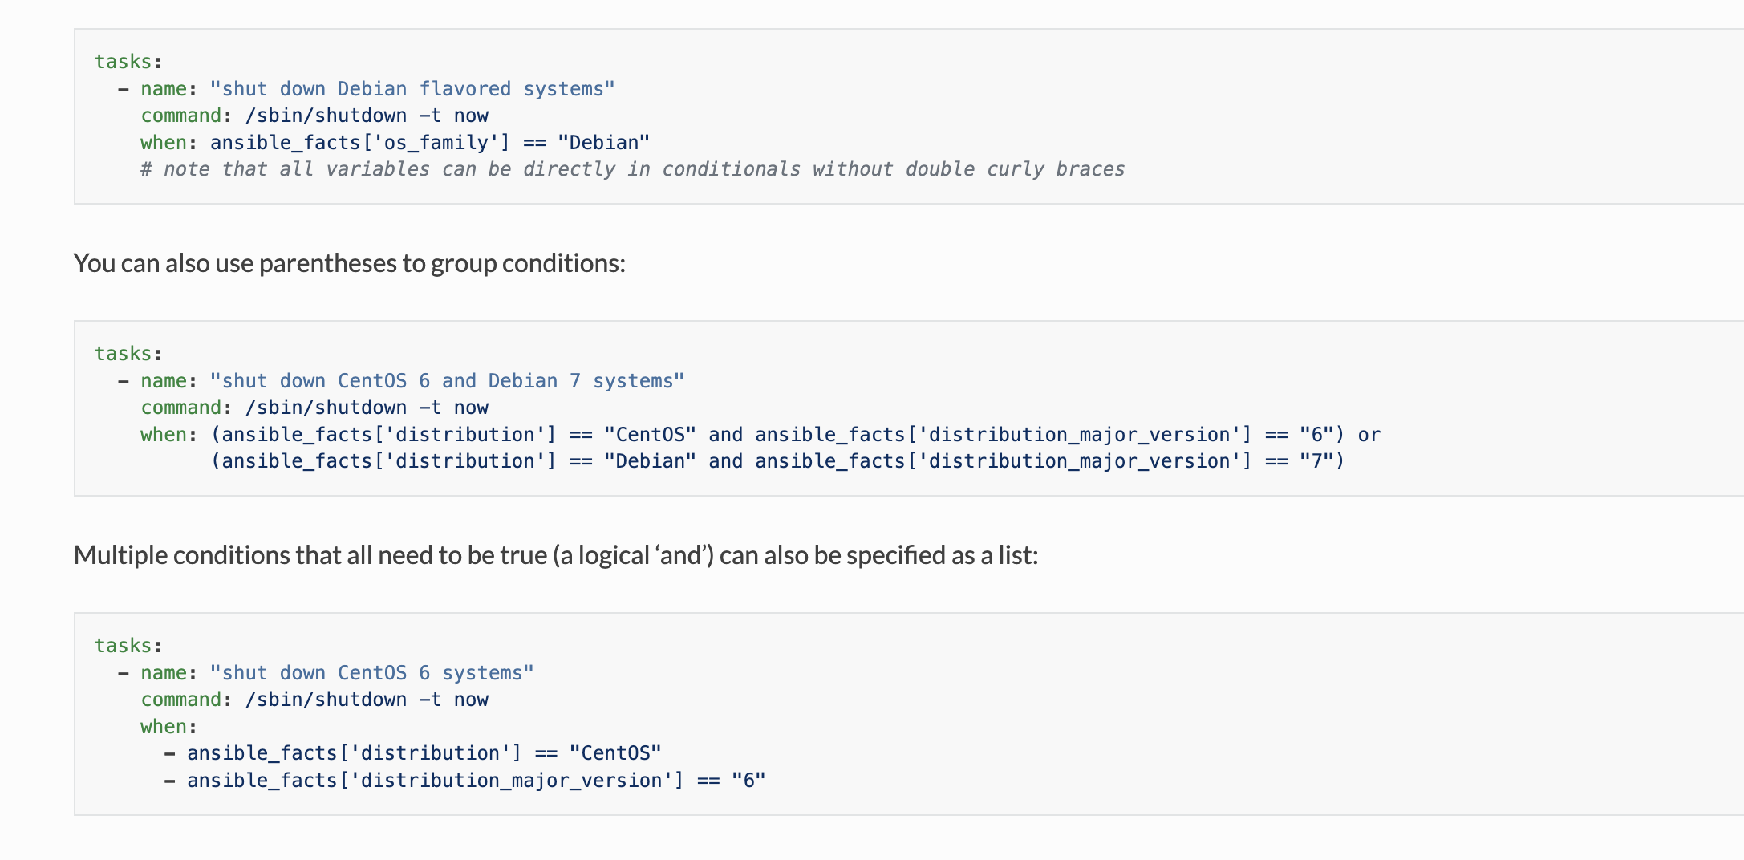The width and height of the screenshot is (1744, 860).
Task: Click the shutdown command under Debian flavored task
Action: point(367,116)
